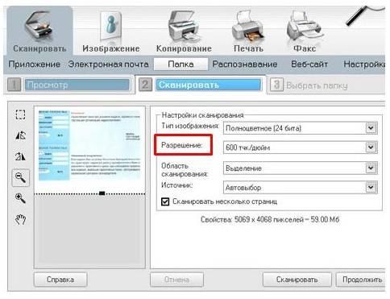Select the Папка destination tab
This screenshot has height=299, width=390.
(x=180, y=64)
